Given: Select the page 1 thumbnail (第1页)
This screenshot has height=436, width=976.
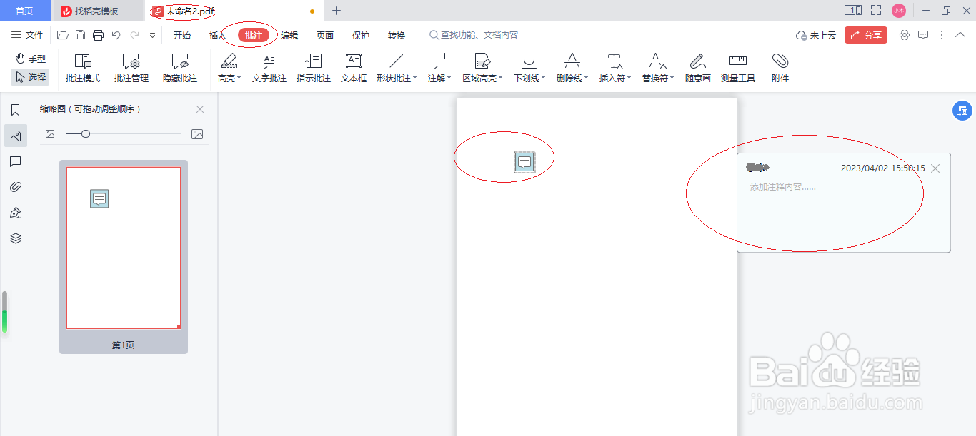Looking at the screenshot, I should [124, 257].
